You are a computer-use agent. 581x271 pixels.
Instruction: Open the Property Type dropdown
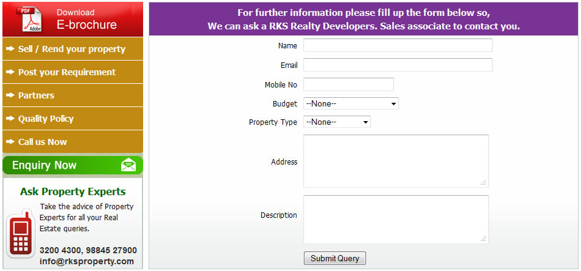(x=337, y=122)
